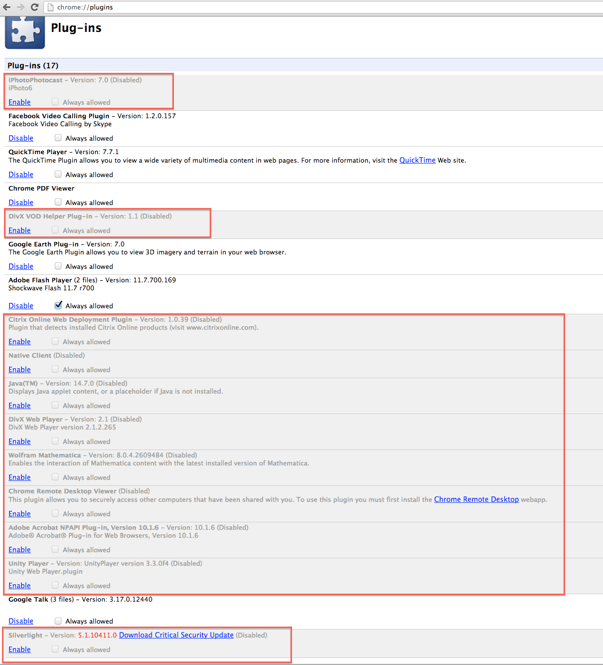Image resolution: width=603 pixels, height=665 pixels.
Task: Disable Chrome PDF Viewer
Action: coord(21,203)
